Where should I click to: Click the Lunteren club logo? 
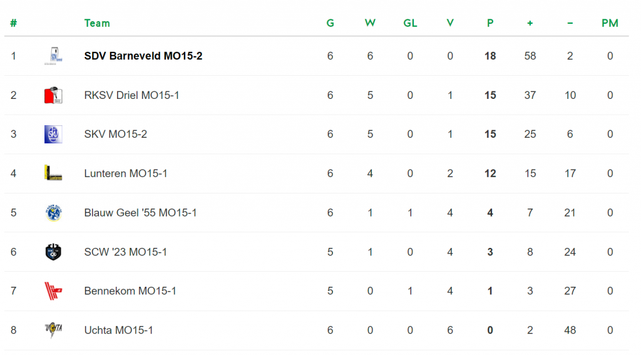(x=53, y=173)
